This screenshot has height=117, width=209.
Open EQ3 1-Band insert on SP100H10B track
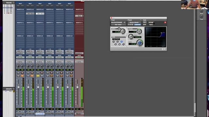(x=30, y=14)
